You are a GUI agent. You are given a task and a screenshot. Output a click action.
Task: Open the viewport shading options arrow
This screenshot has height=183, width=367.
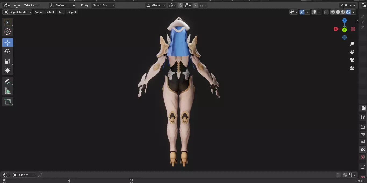353,12
